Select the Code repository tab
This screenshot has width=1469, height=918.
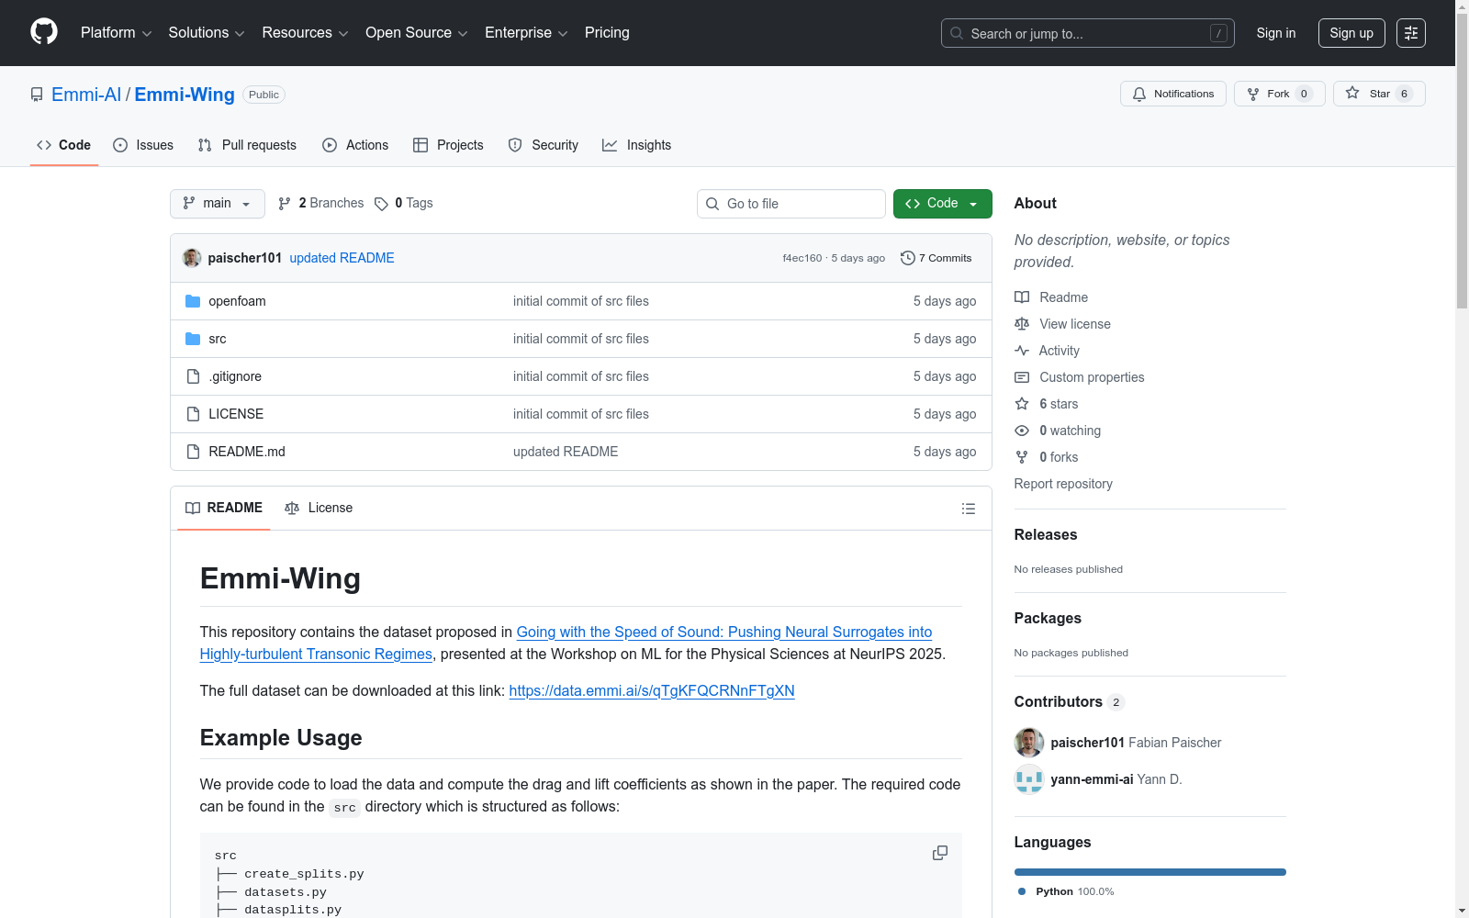tap(64, 145)
